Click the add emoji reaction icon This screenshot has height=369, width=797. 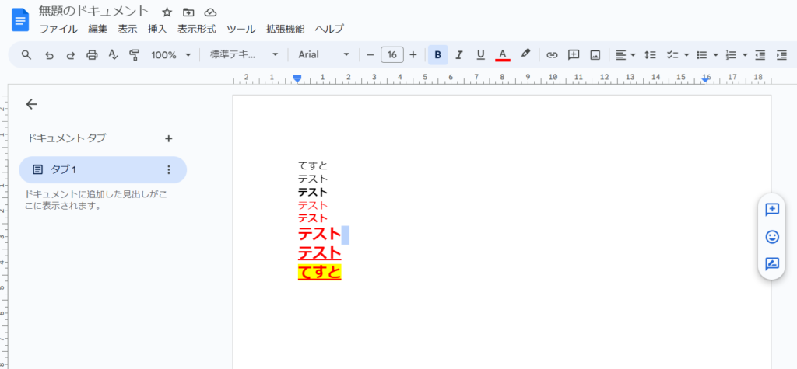pyautogui.click(x=772, y=236)
